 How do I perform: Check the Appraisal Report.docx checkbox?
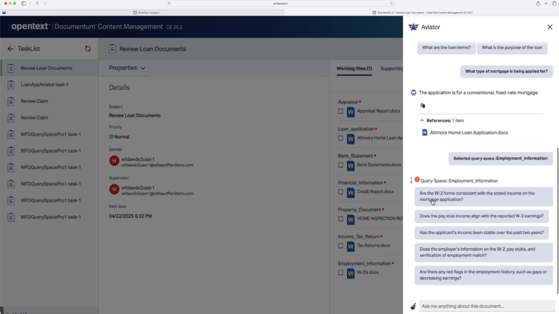[x=340, y=111]
